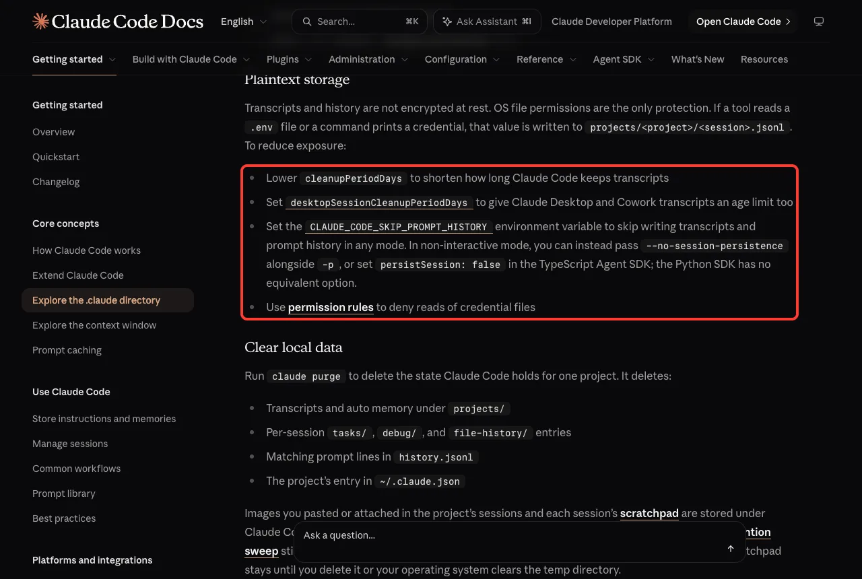Expand the Plugins menu

point(290,59)
